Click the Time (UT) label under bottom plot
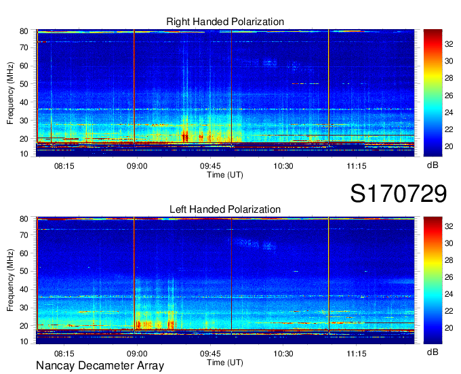 [x=225, y=362]
